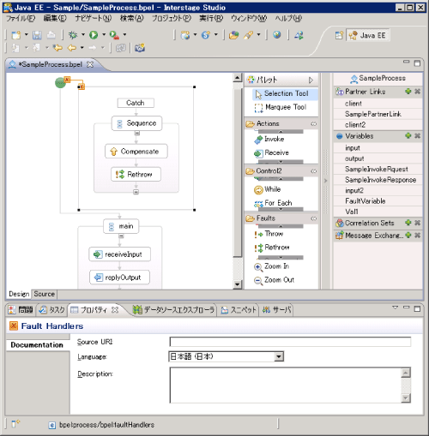This screenshot has width=429, height=436.
Task: Pin the Actions drawer open
Action: click(314, 123)
